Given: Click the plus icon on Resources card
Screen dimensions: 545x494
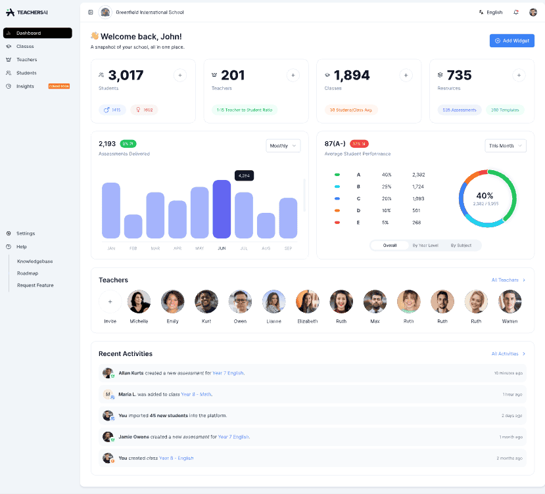Looking at the screenshot, I should 519,76.
